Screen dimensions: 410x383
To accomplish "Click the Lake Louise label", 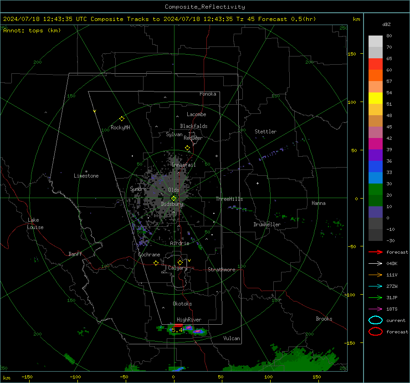I will [35, 224].
